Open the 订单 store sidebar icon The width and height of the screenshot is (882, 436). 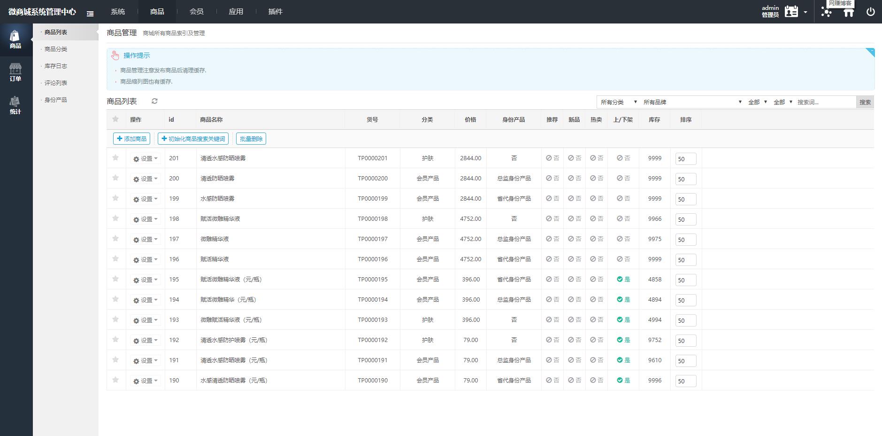coord(15,72)
